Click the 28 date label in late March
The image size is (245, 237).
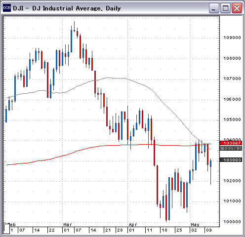(120, 230)
